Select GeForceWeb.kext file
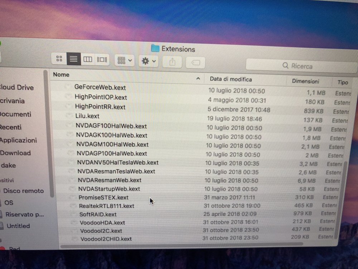 [x=100, y=88]
